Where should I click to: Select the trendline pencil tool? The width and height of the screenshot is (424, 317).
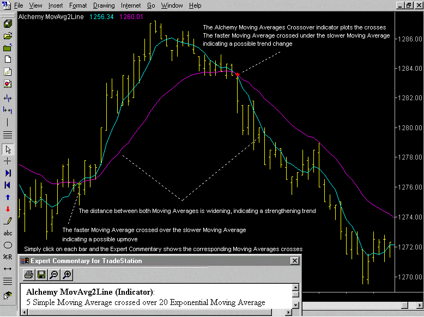pyautogui.click(x=8, y=221)
